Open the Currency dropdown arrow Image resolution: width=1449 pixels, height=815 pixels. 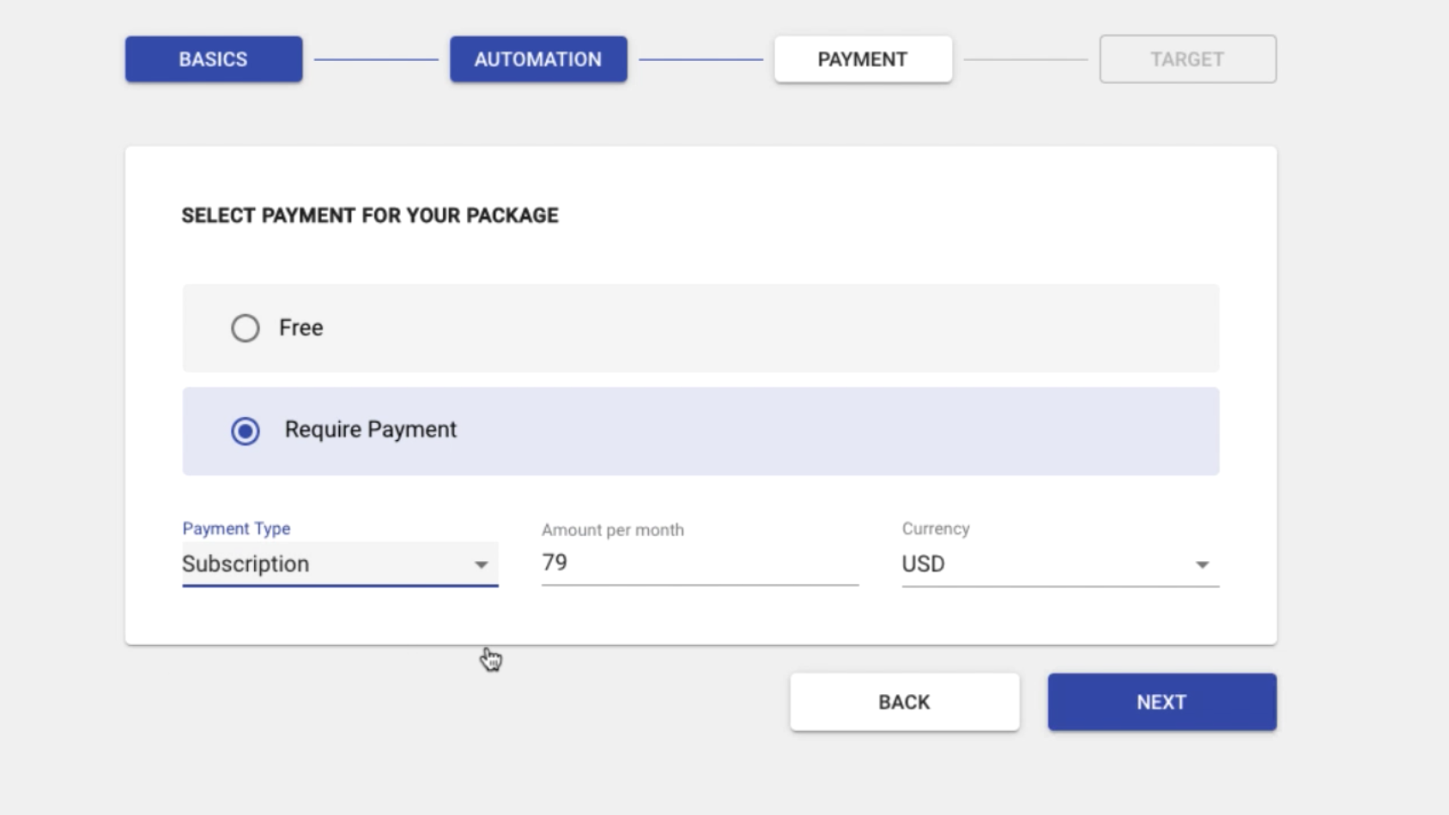coord(1202,564)
